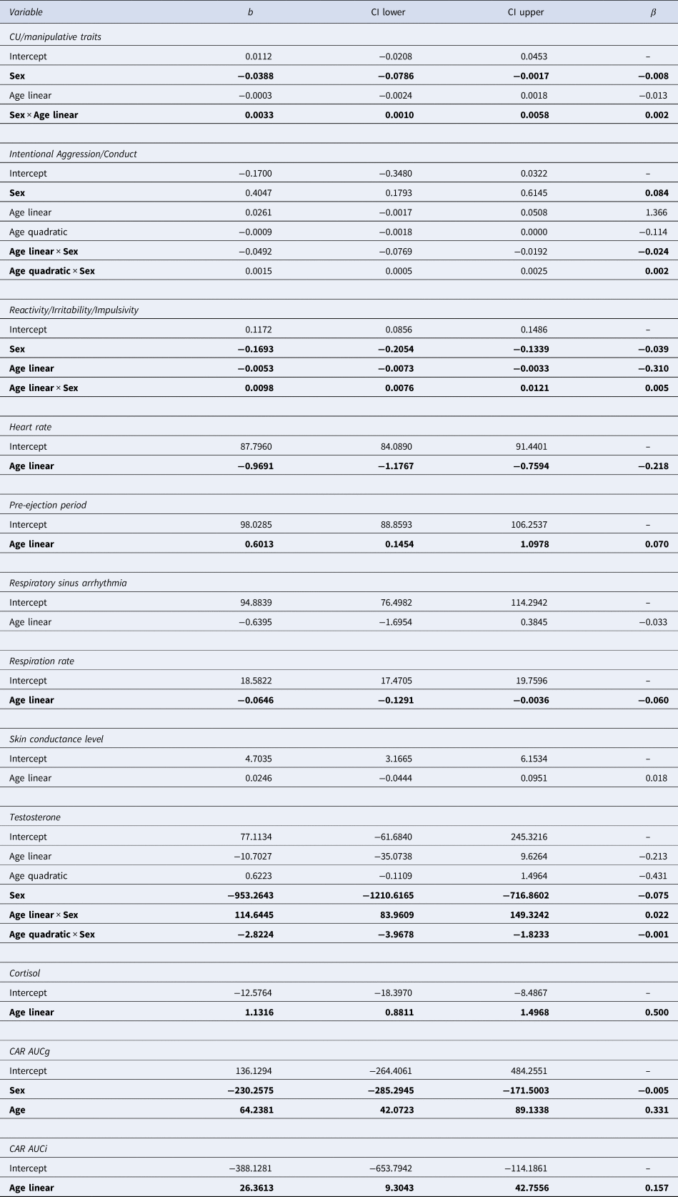The width and height of the screenshot is (678, 1197).
Task: Click the 'Reactivity/Irritability/Impulsivity' section heading
Action: click(74, 310)
